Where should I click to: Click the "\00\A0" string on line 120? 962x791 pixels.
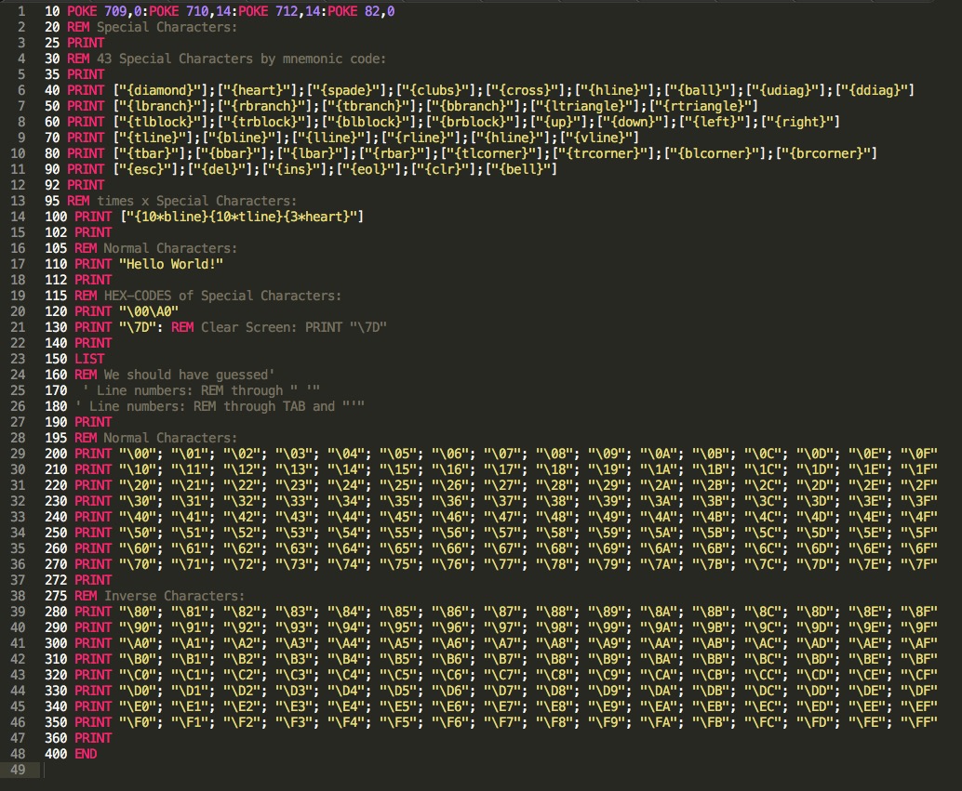pos(149,311)
